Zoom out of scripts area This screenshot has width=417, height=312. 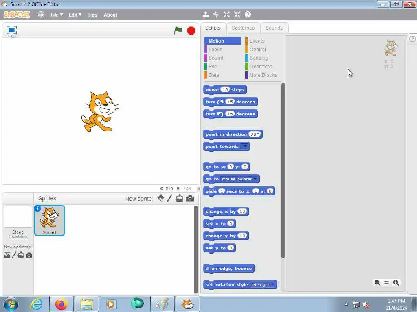click(x=377, y=283)
